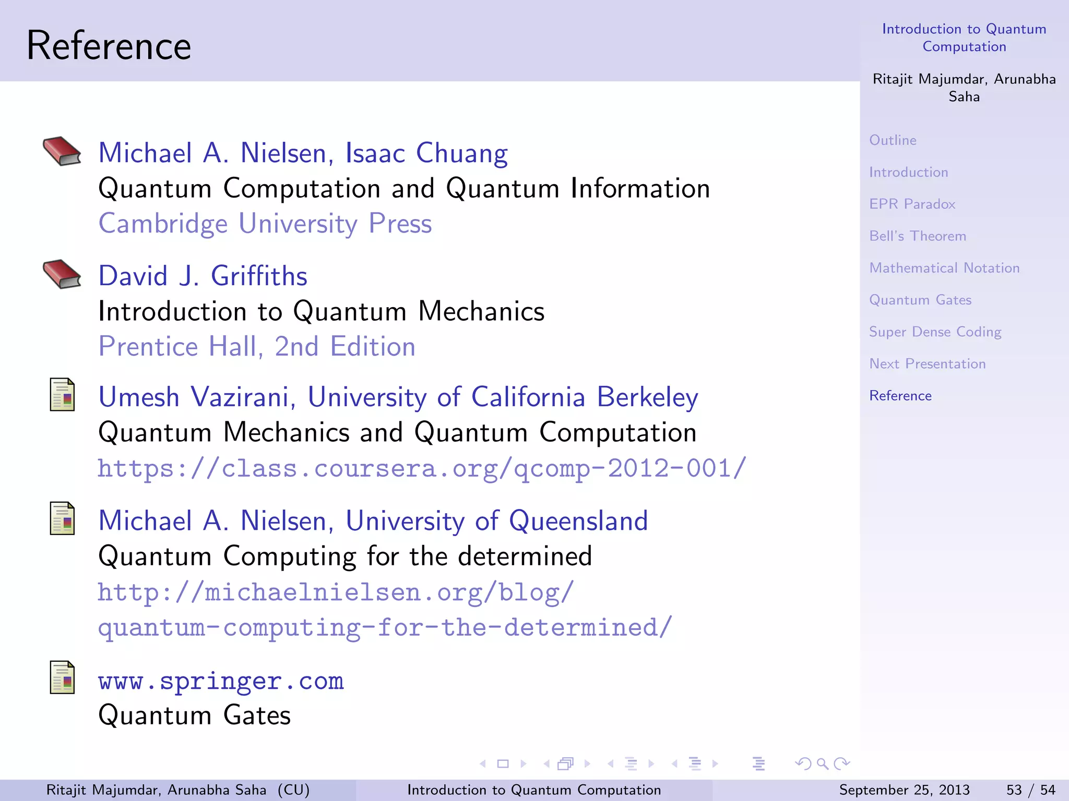
Task: Open the Bell's Theorem section link
Action: click(x=918, y=236)
